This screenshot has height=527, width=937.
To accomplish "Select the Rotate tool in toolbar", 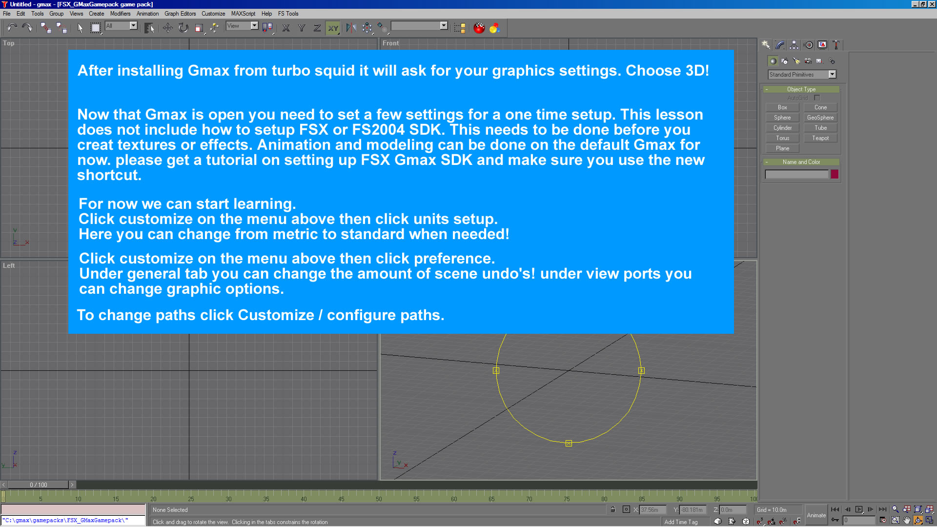I will pyautogui.click(x=183, y=28).
